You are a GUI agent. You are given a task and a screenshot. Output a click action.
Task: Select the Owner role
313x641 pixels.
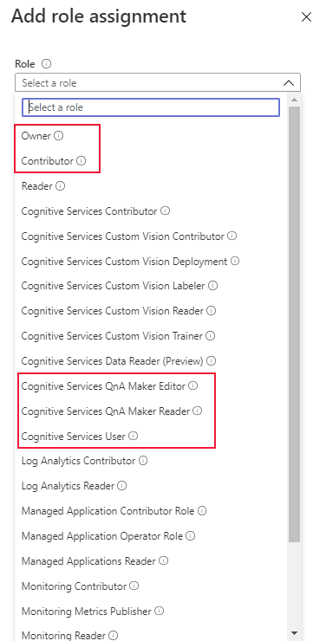tap(36, 136)
